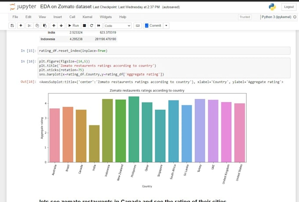Click the Trusted notebook indicator
299x202 pixels.
[x=244, y=17]
